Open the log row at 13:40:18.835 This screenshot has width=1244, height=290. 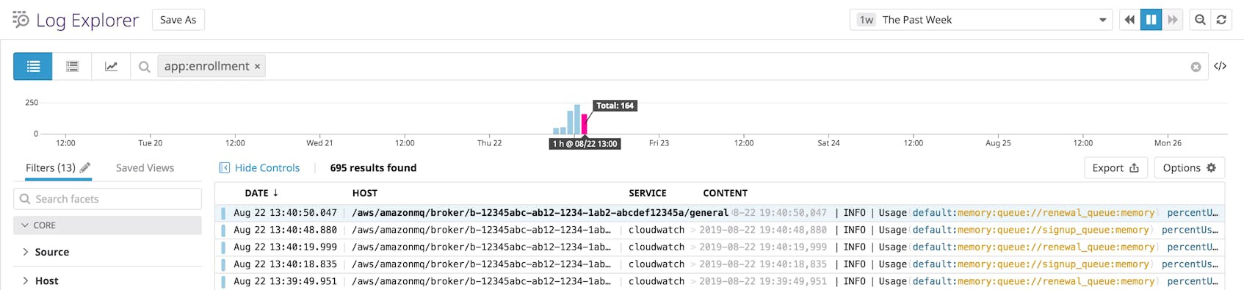(x=720, y=264)
